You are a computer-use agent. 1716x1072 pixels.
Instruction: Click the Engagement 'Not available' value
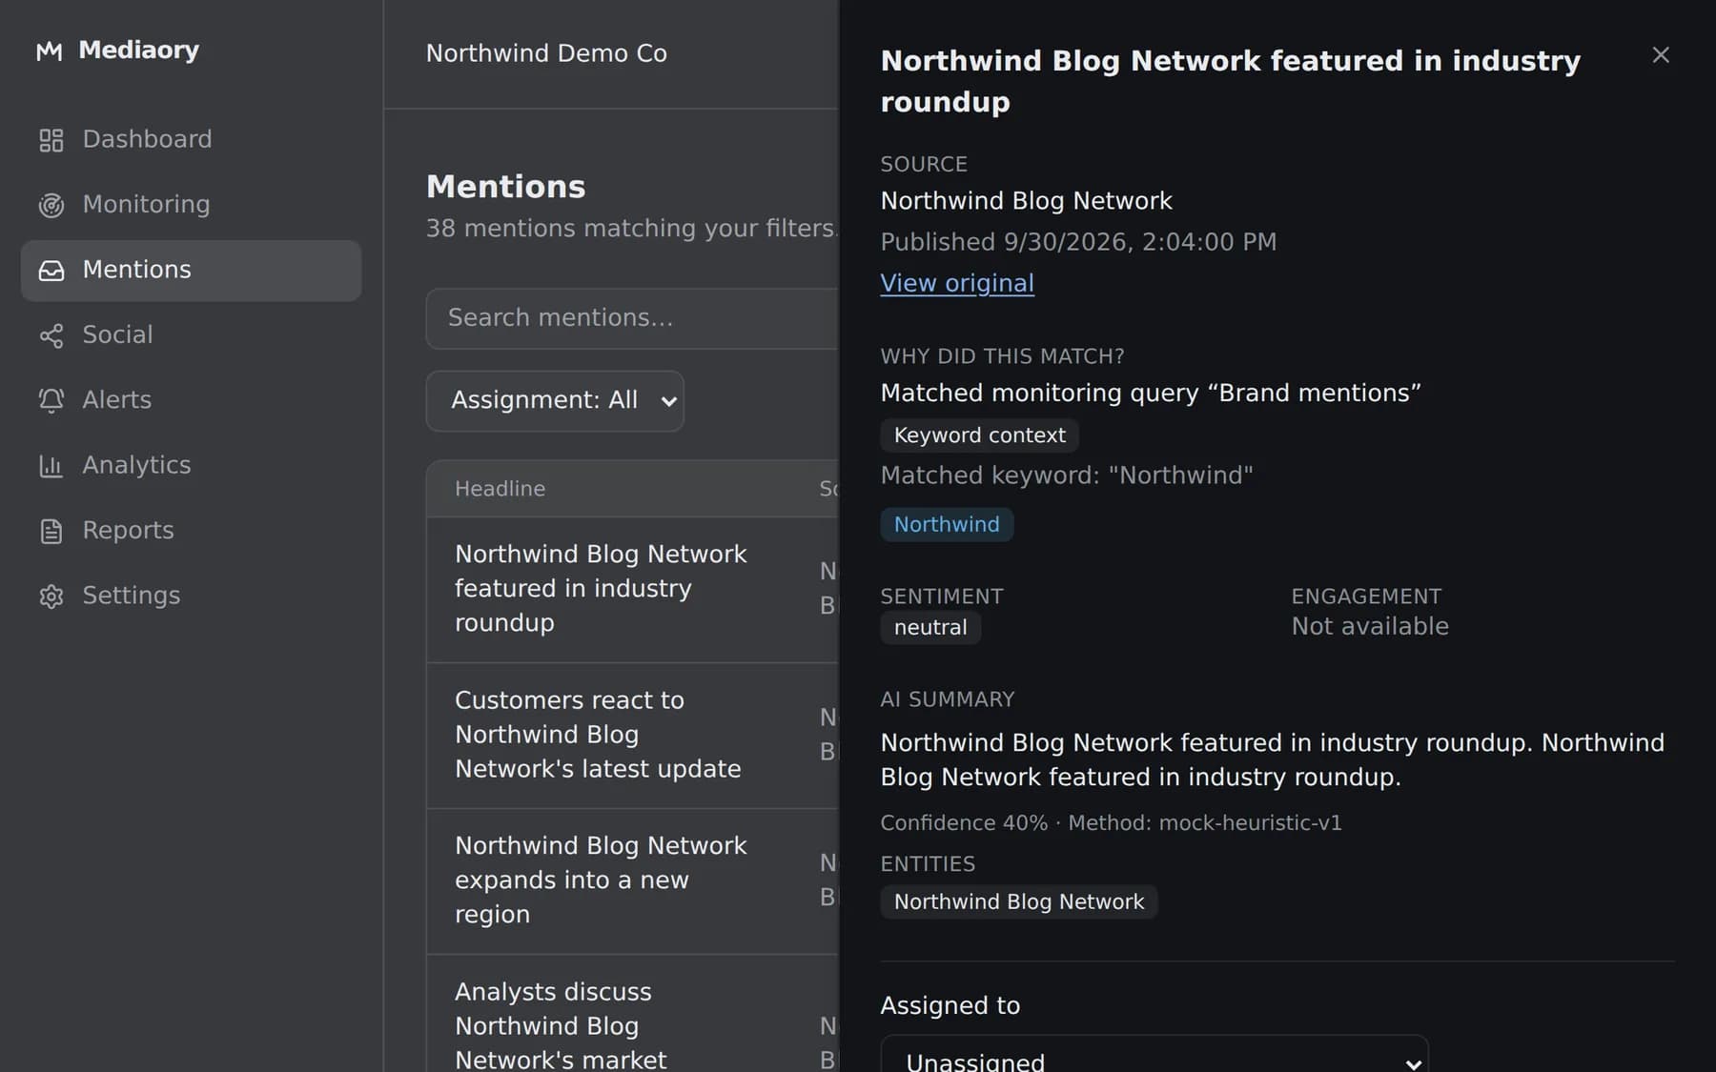coord(1370,627)
